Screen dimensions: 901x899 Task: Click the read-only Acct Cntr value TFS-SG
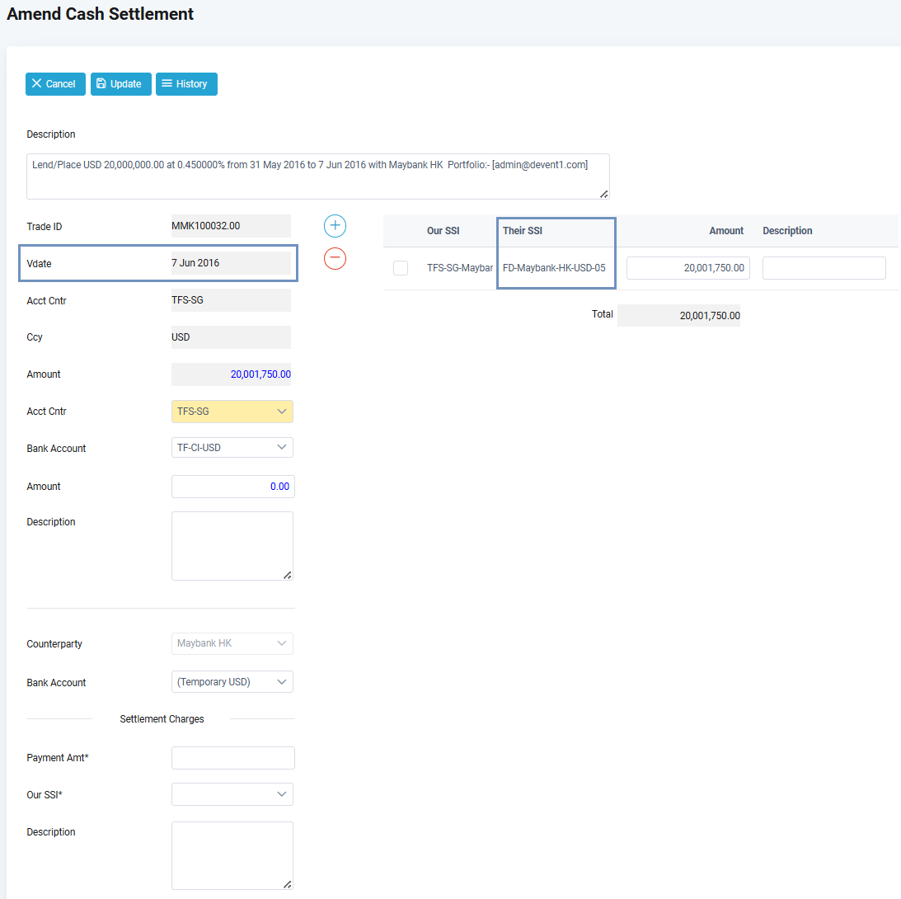[231, 300]
